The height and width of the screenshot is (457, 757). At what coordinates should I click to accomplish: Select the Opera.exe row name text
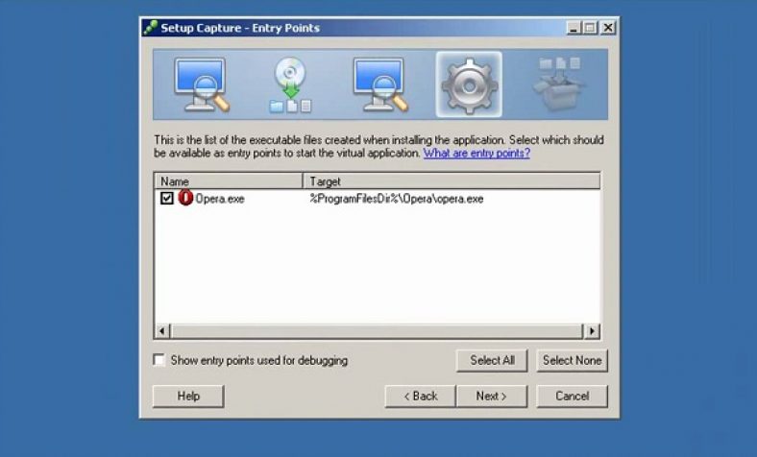tap(220, 199)
